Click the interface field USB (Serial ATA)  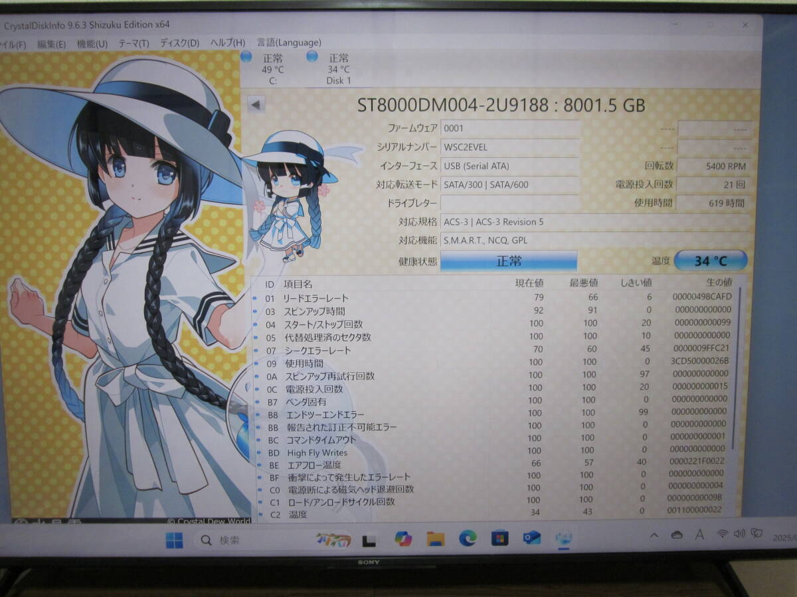[510, 166]
